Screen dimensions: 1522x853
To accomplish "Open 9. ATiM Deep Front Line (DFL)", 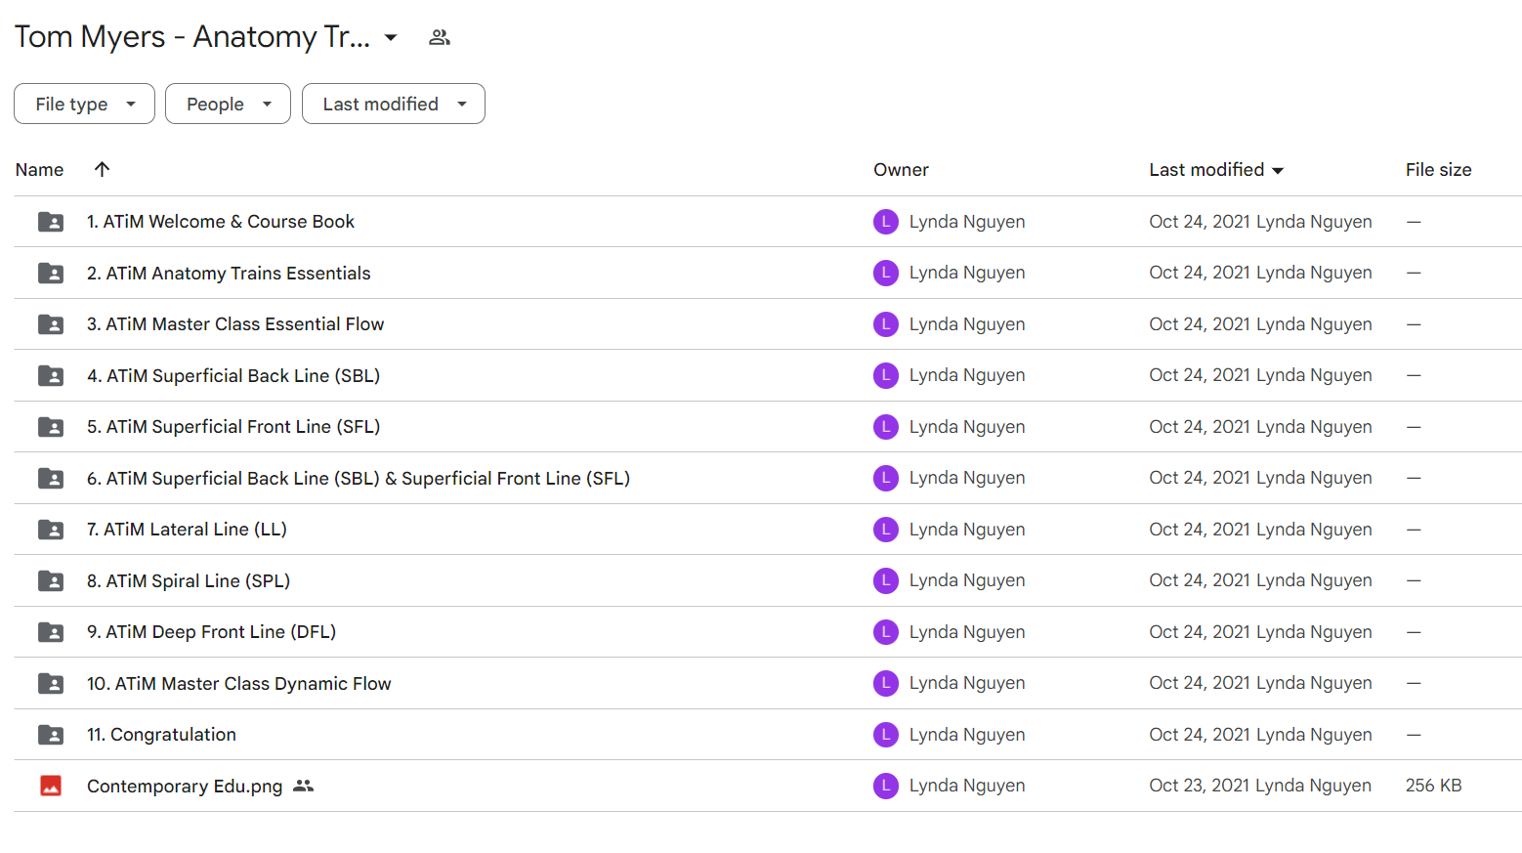I will pos(211,632).
